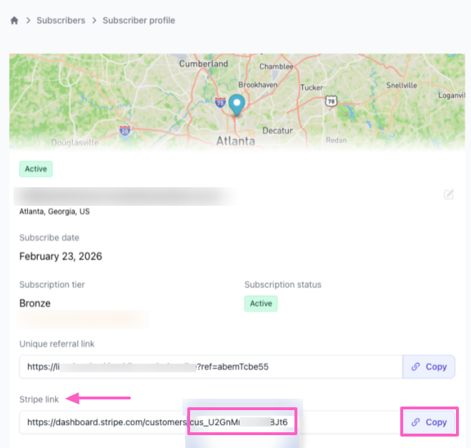Screen dimensions: 471x448
Task: Select the Subscriber profile breadcrumb
Action: click(139, 21)
